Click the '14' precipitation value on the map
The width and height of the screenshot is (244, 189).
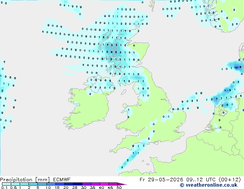pos(236,67)
